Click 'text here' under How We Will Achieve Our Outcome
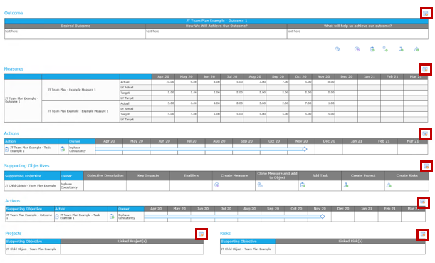This screenshot has height=263, width=435. [152, 31]
